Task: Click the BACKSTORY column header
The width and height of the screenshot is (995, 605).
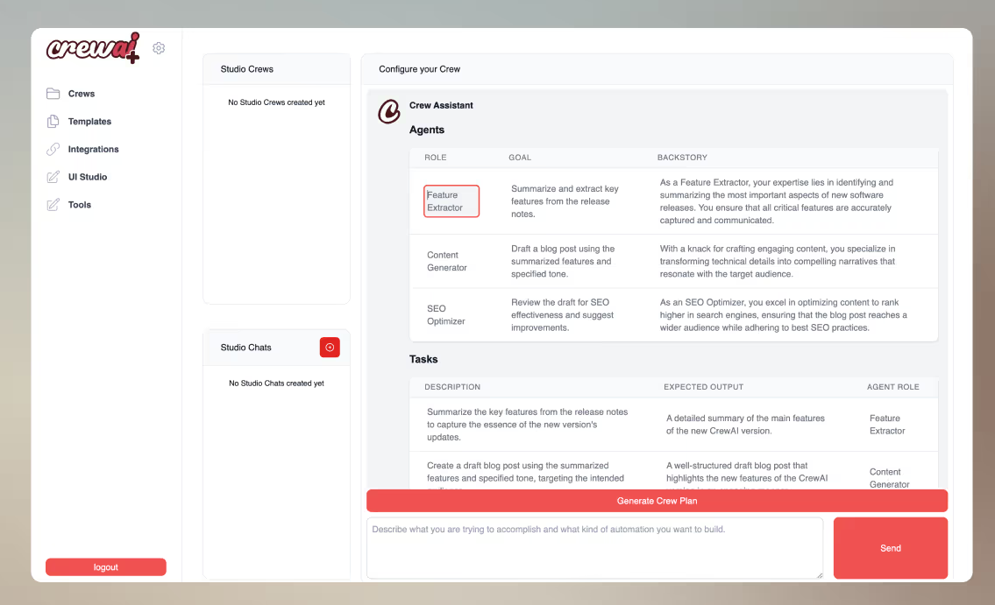Action: pos(682,157)
